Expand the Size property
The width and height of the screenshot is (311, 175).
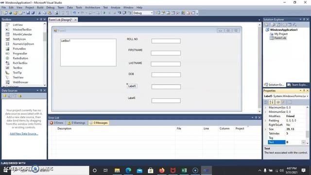point(266,129)
